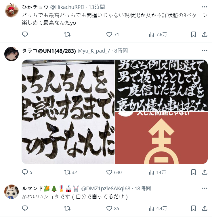The width and height of the screenshot is (212, 217).
Task: View analytics showing 7.6万 views
Action: pos(158,34)
